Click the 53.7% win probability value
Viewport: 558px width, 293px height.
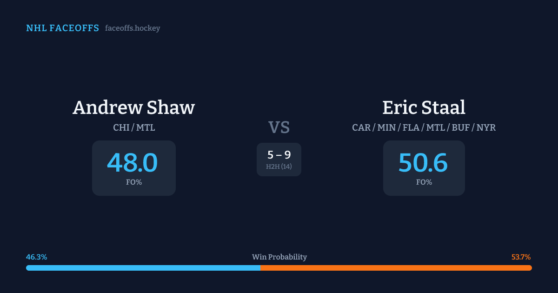pos(521,257)
